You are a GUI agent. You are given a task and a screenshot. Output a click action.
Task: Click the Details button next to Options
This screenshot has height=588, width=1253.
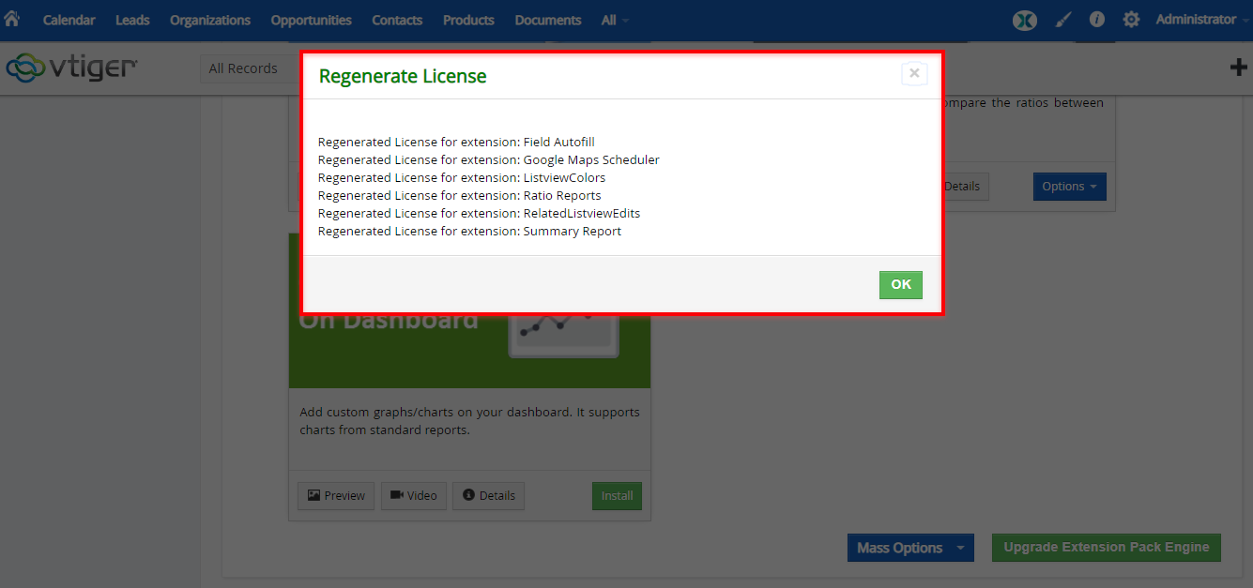coord(965,187)
